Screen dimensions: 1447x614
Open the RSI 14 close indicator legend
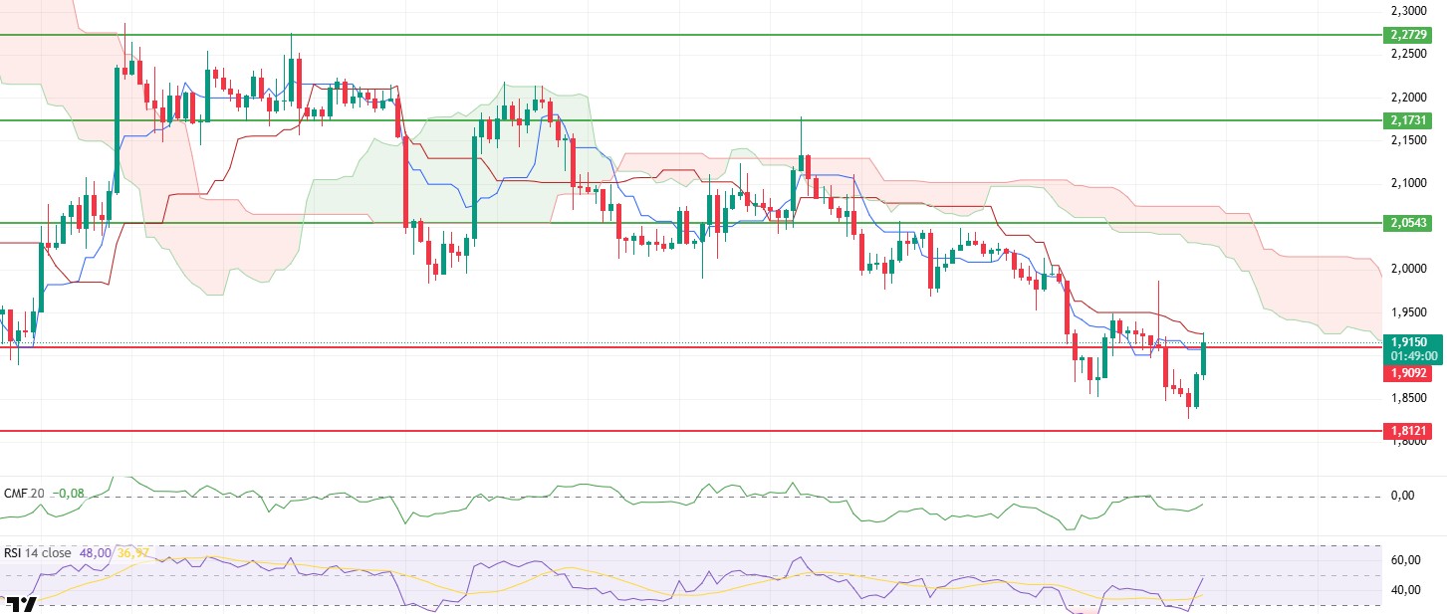[x=38, y=553]
